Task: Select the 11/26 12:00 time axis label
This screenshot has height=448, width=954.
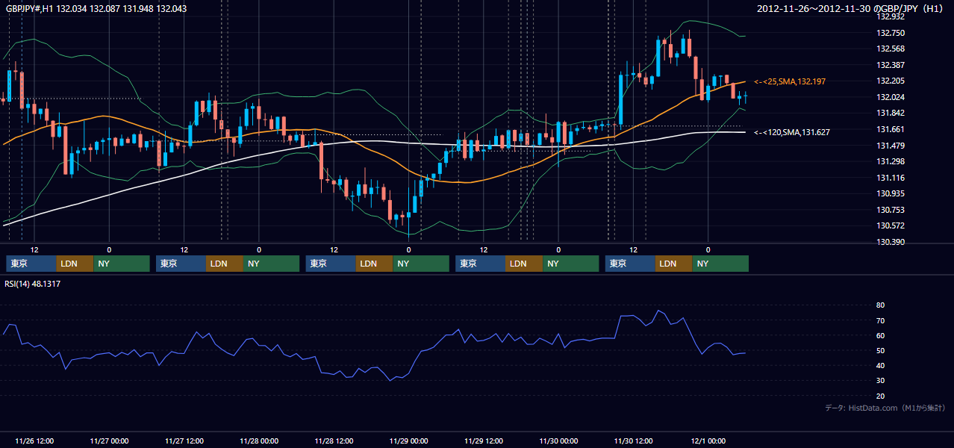Action: coord(34,441)
